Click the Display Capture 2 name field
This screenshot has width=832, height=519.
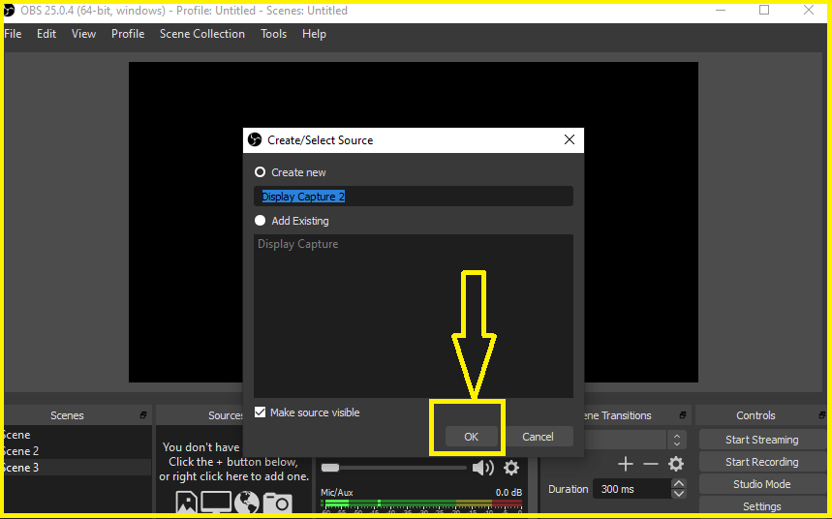coord(414,197)
